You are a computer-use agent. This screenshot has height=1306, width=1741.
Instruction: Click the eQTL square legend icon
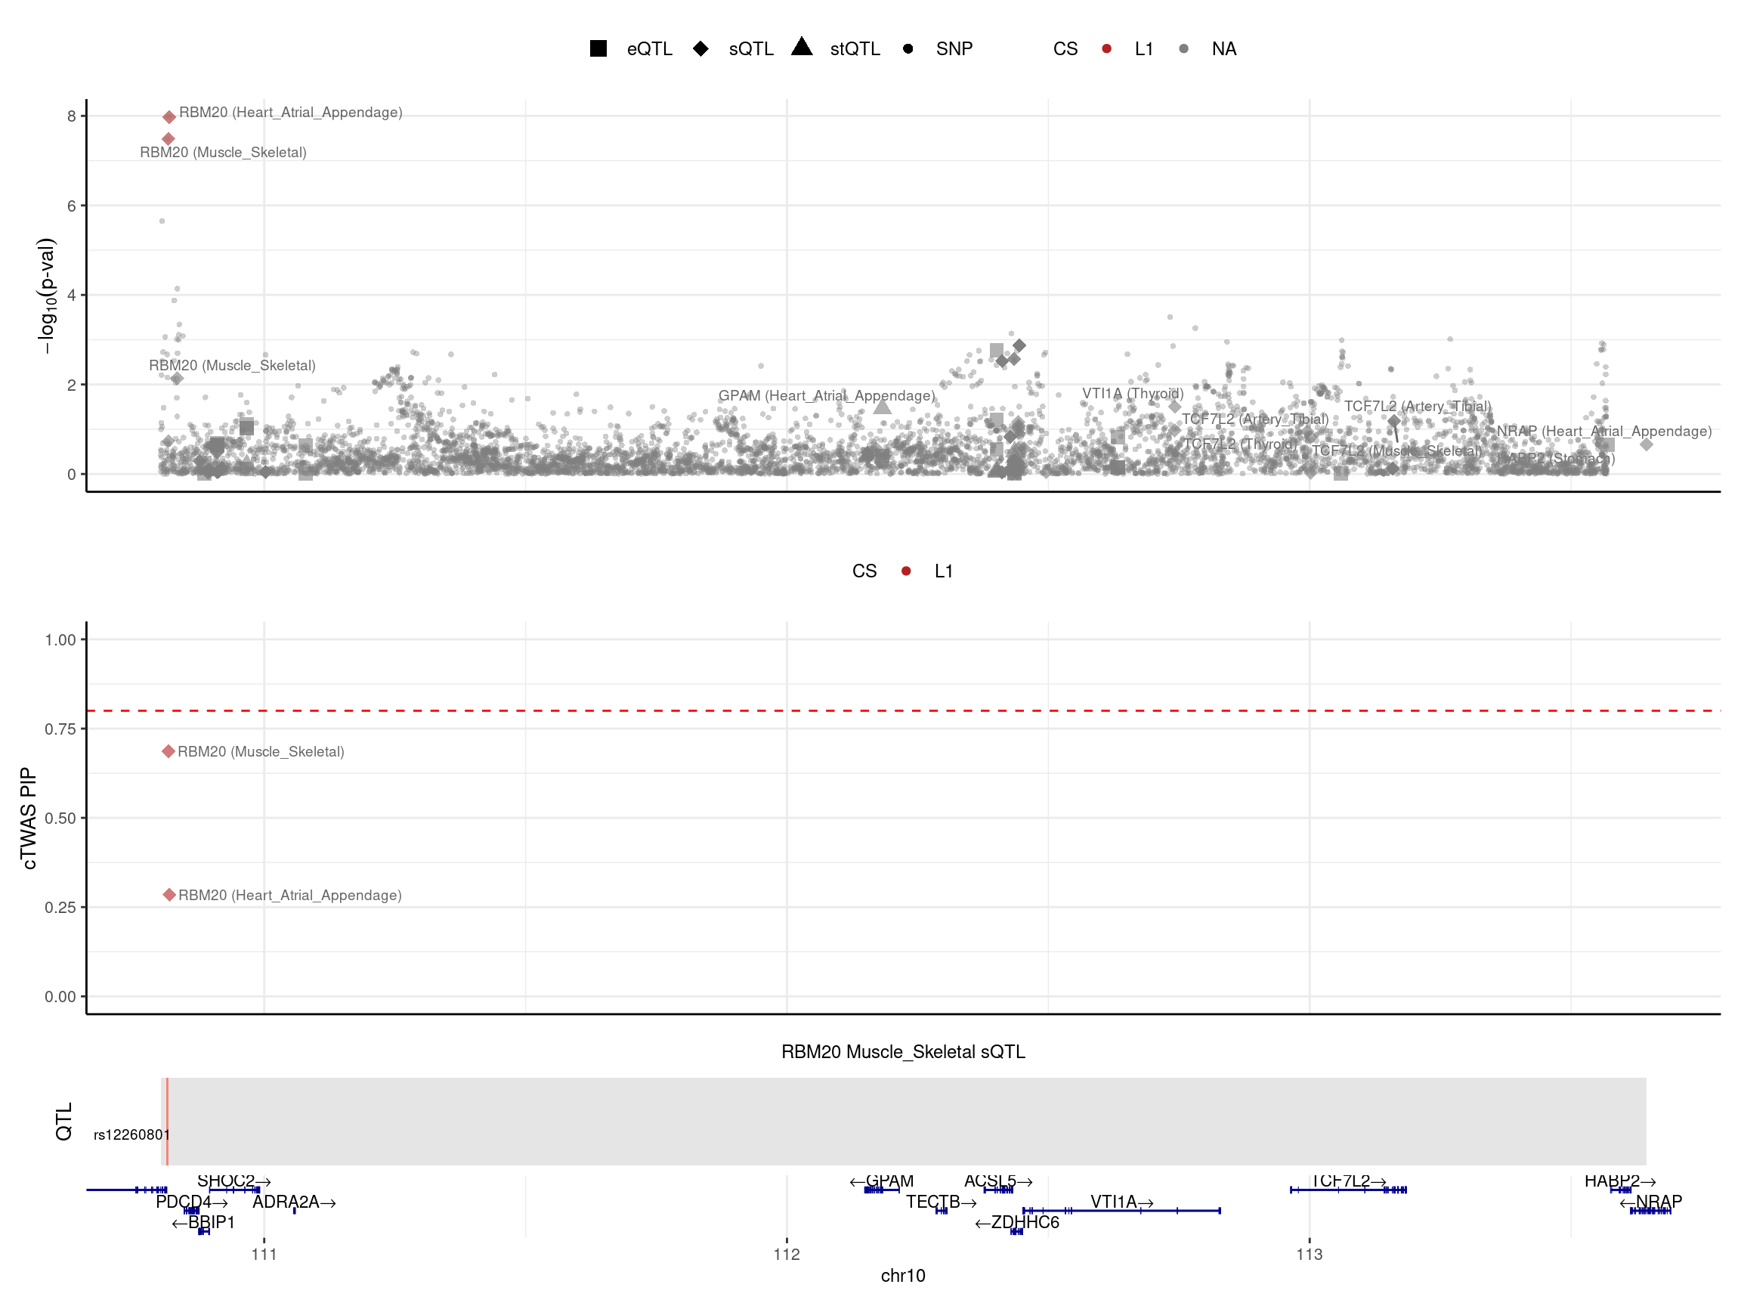pyautogui.click(x=598, y=49)
